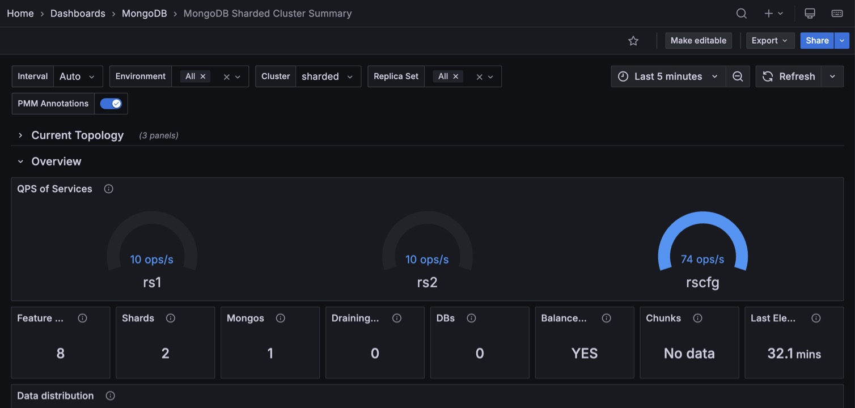
Task: Go to Dashboards in breadcrumb
Action: [78, 14]
